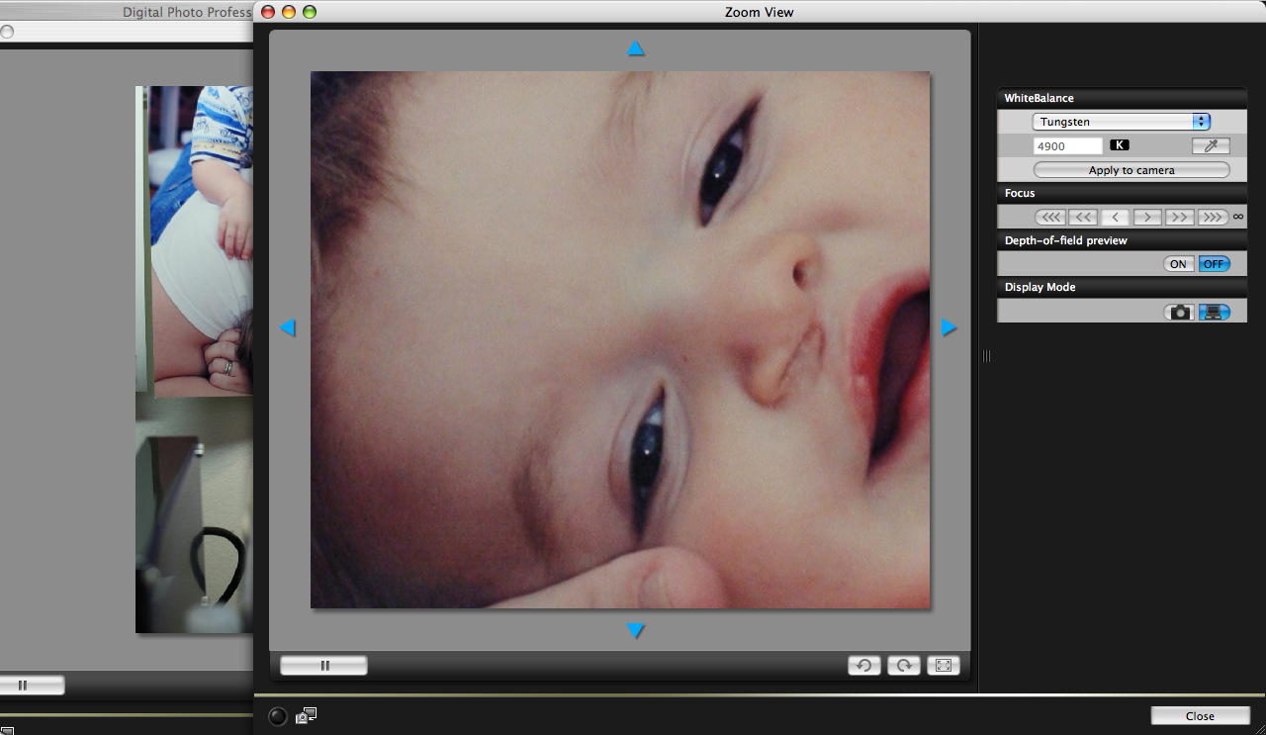Click the camera-to-computer icon in bottom bar

tap(307, 715)
